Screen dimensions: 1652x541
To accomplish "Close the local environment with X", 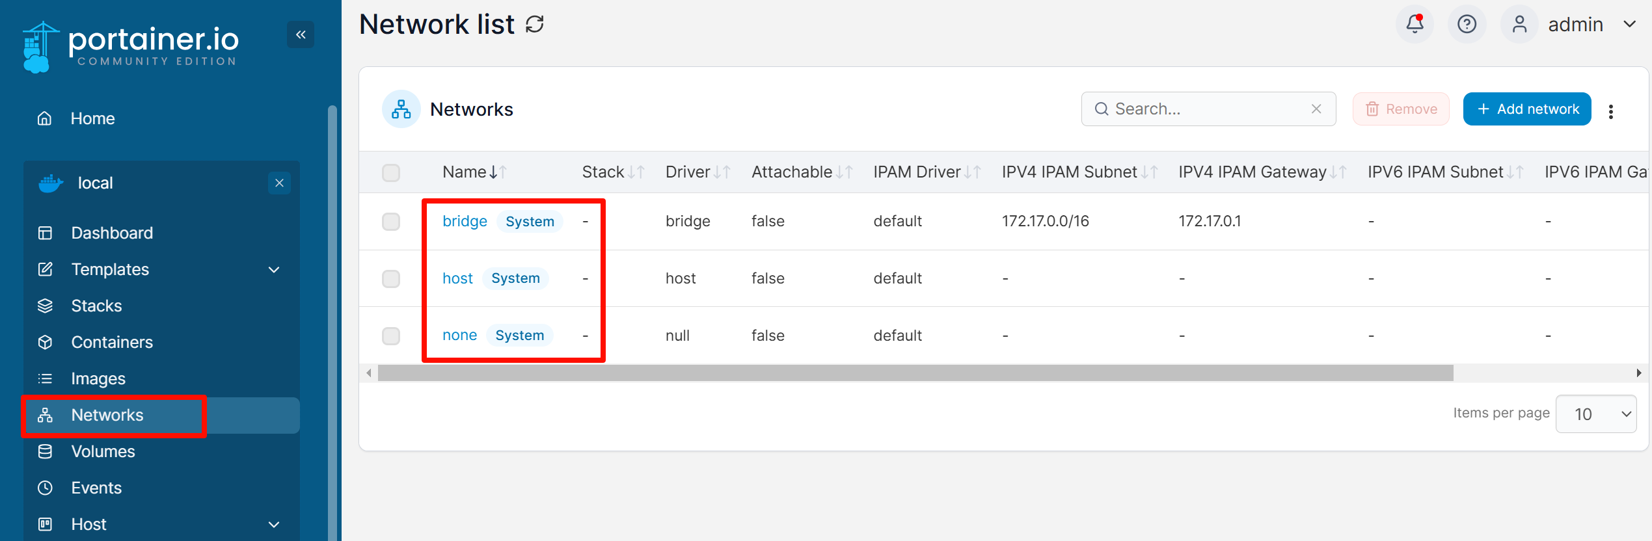I will [279, 183].
